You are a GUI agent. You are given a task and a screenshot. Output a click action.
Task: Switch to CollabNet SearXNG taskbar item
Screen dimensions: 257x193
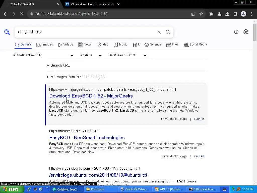click(x=67, y=189)
